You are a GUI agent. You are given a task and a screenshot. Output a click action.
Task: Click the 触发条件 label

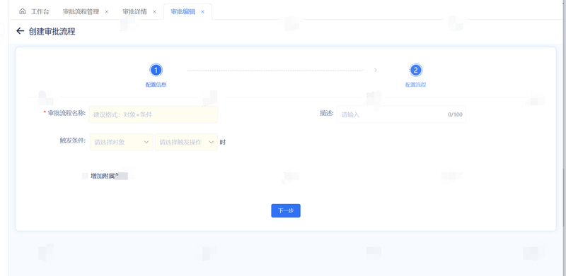point(73,141)
